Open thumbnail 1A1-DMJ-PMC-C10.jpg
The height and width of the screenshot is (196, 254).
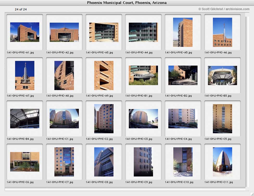click(183, 162)
